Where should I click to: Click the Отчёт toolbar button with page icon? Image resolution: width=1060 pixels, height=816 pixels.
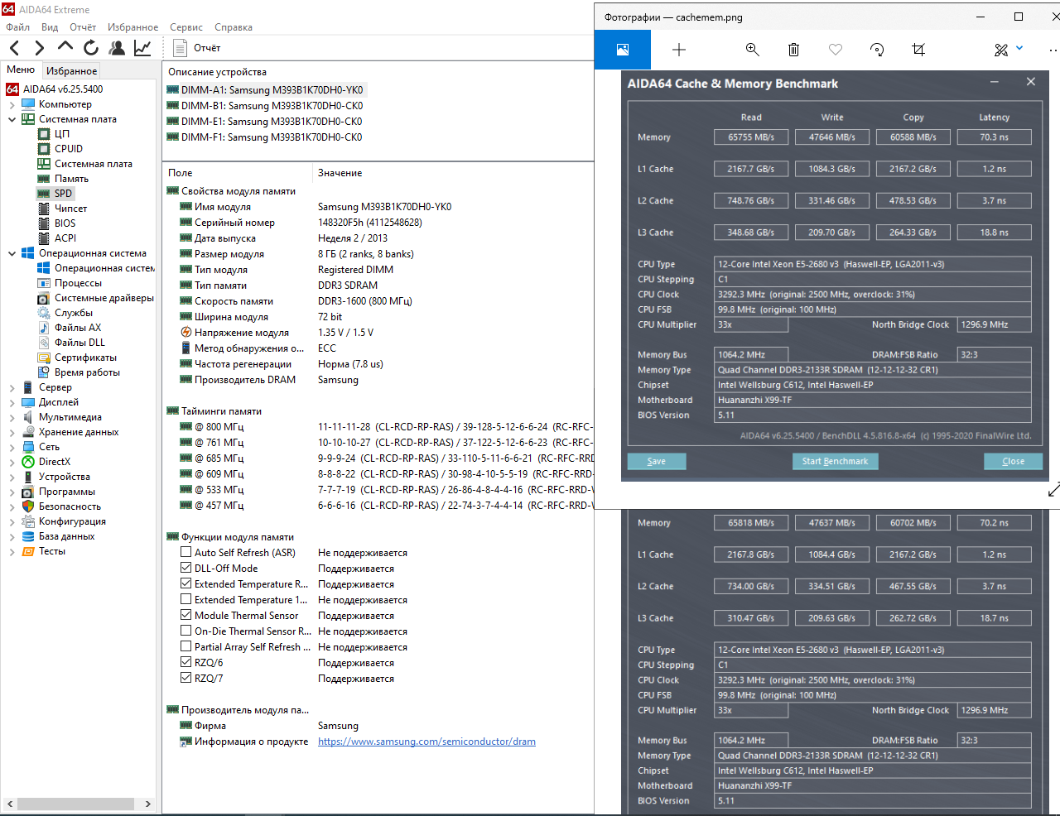pos(197,48)
